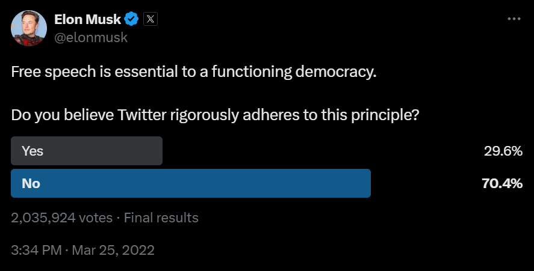
Task: Click the @elonmusk handle
Action: [91, 37]
